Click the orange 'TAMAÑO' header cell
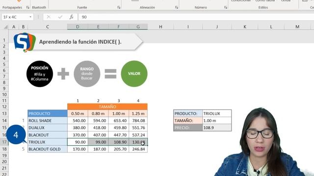Image resolution: width=314 pixels, height=176 pixels. (x=107, y=107)
